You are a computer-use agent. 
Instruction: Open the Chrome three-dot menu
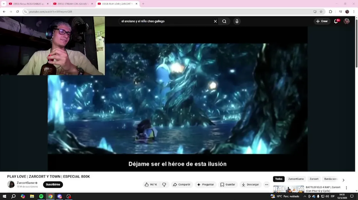(x=354, y=12)
